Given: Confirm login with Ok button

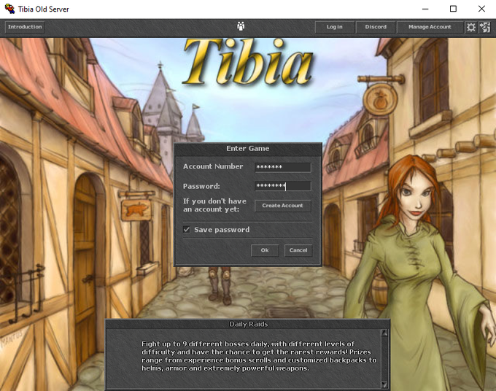Looking at the screenshot, I should point(265,250).
